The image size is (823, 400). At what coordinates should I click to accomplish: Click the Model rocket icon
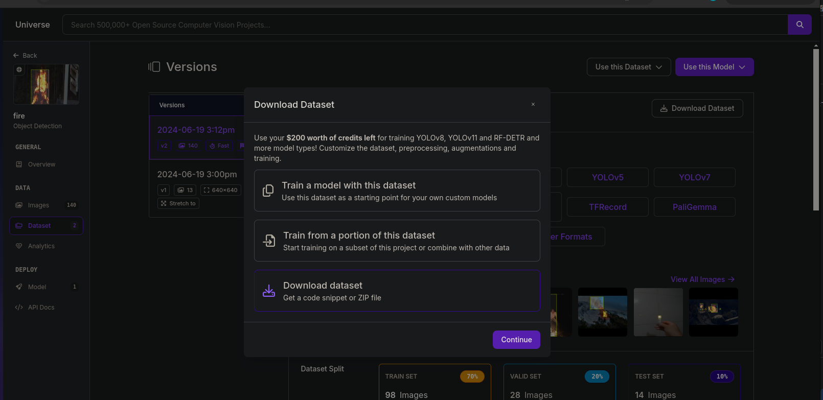pos(19,287)
